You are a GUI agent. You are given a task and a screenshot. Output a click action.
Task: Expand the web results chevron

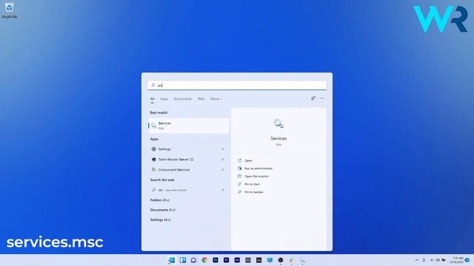tap(223, 190)
